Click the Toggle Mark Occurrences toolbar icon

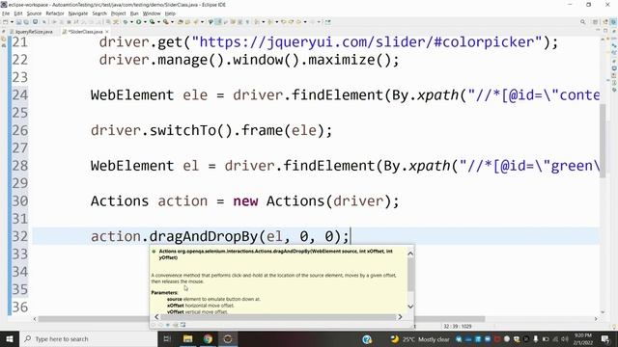218,22
